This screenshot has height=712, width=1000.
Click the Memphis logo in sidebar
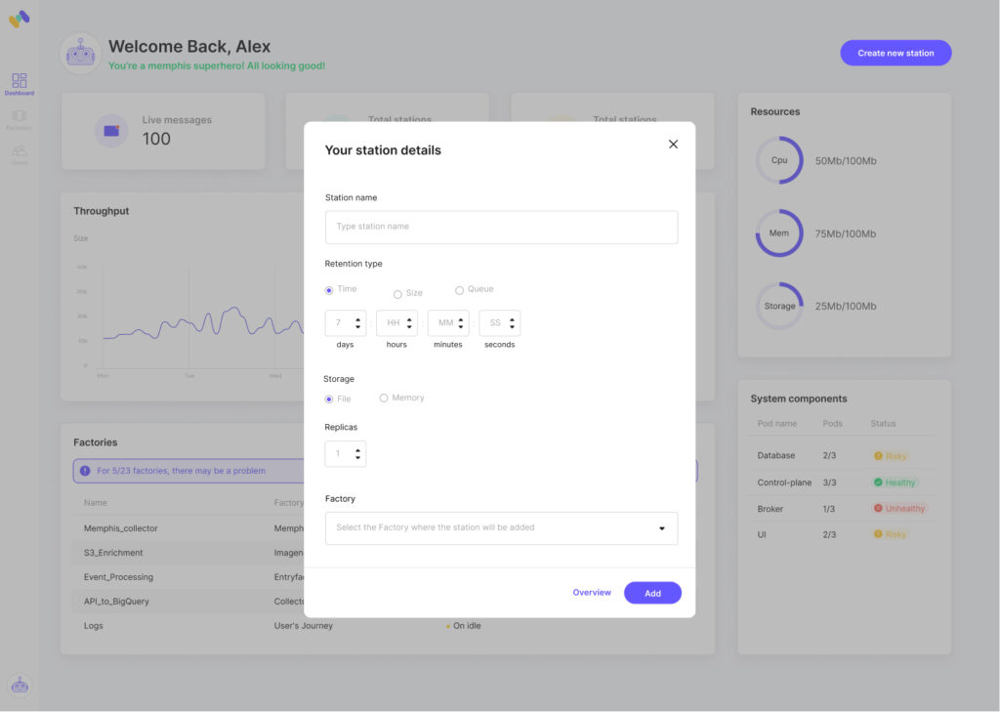pyautogui.click(x=20, y=19)
